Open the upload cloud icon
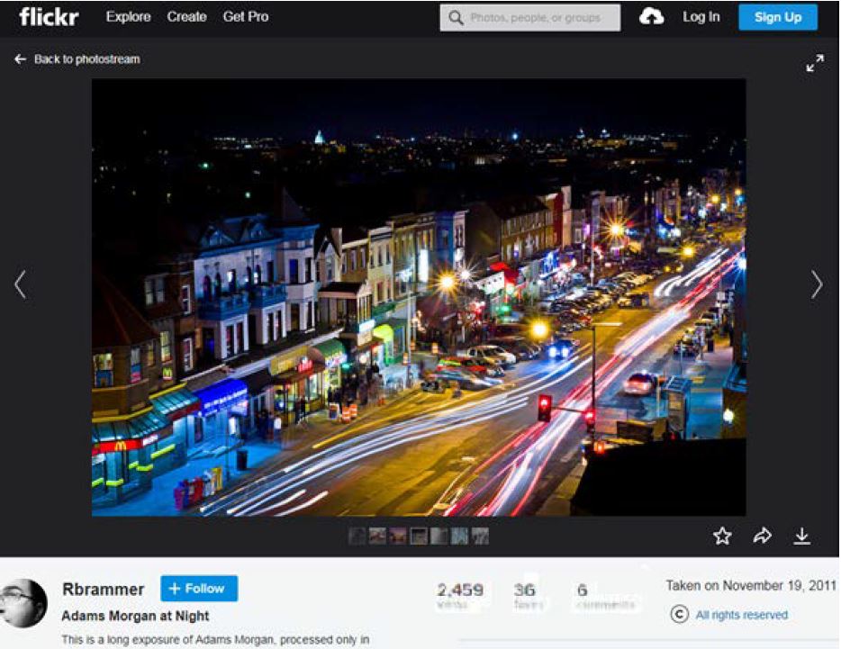841x649 pixels. 651,17
